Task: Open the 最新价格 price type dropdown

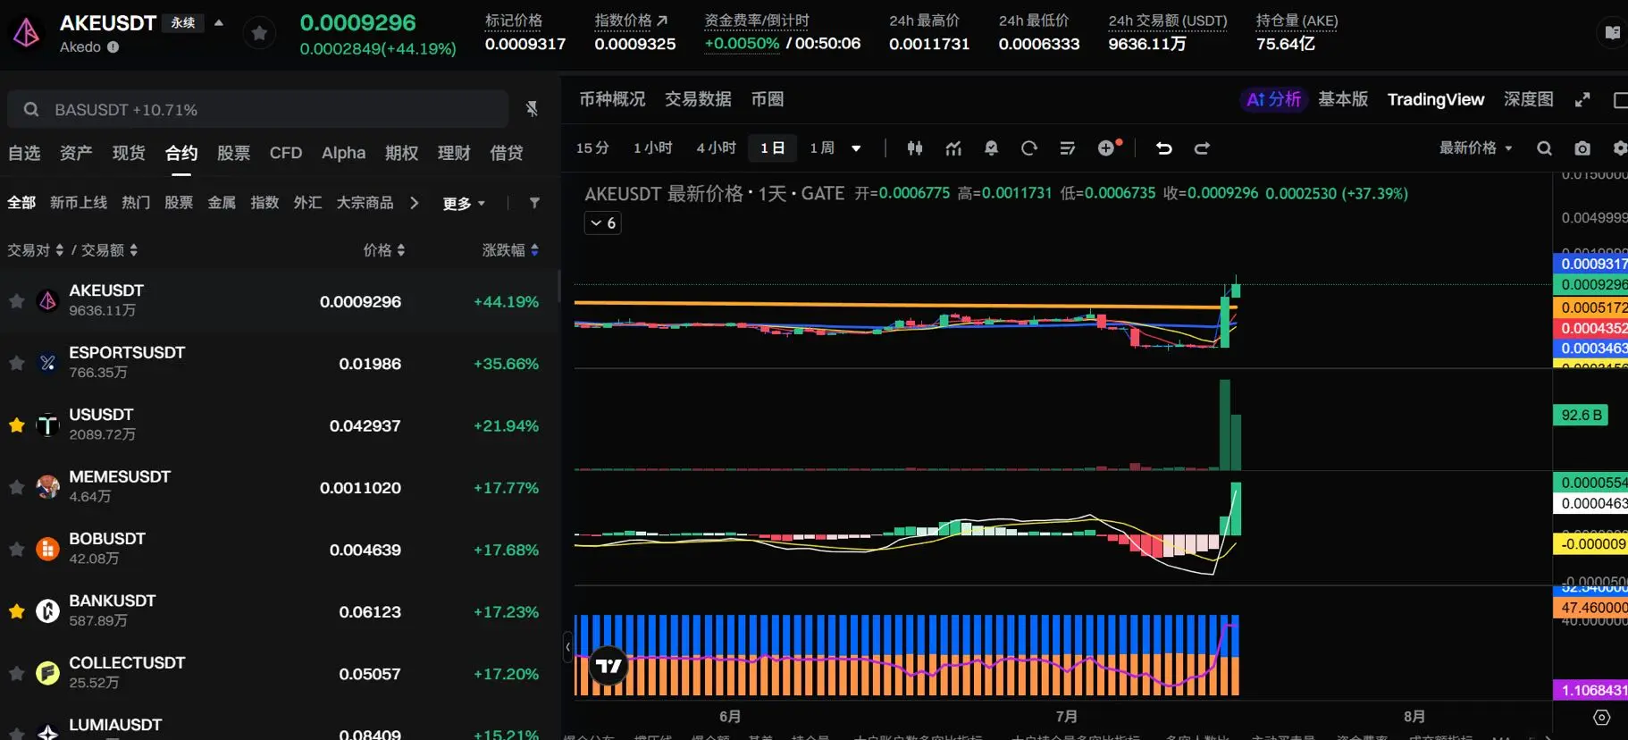Action: click(x=1475, y=148)
